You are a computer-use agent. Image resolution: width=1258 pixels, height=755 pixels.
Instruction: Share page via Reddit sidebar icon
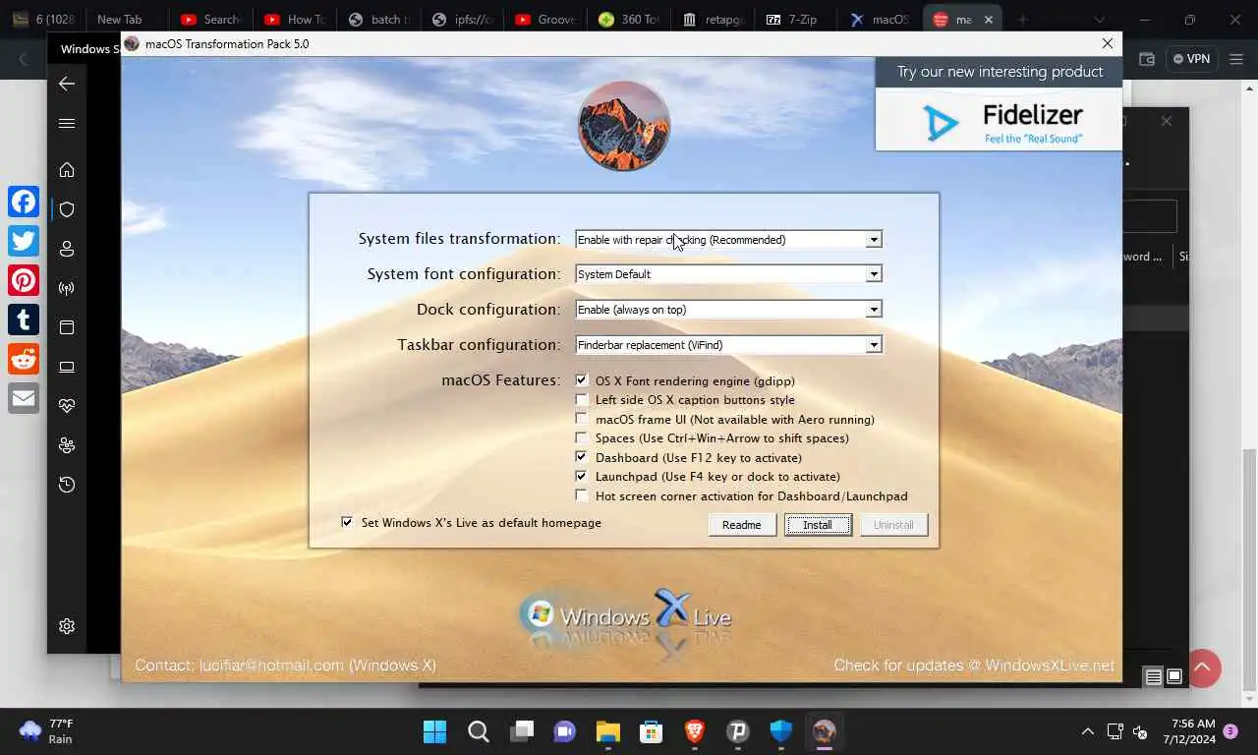[x=24, y=359]
